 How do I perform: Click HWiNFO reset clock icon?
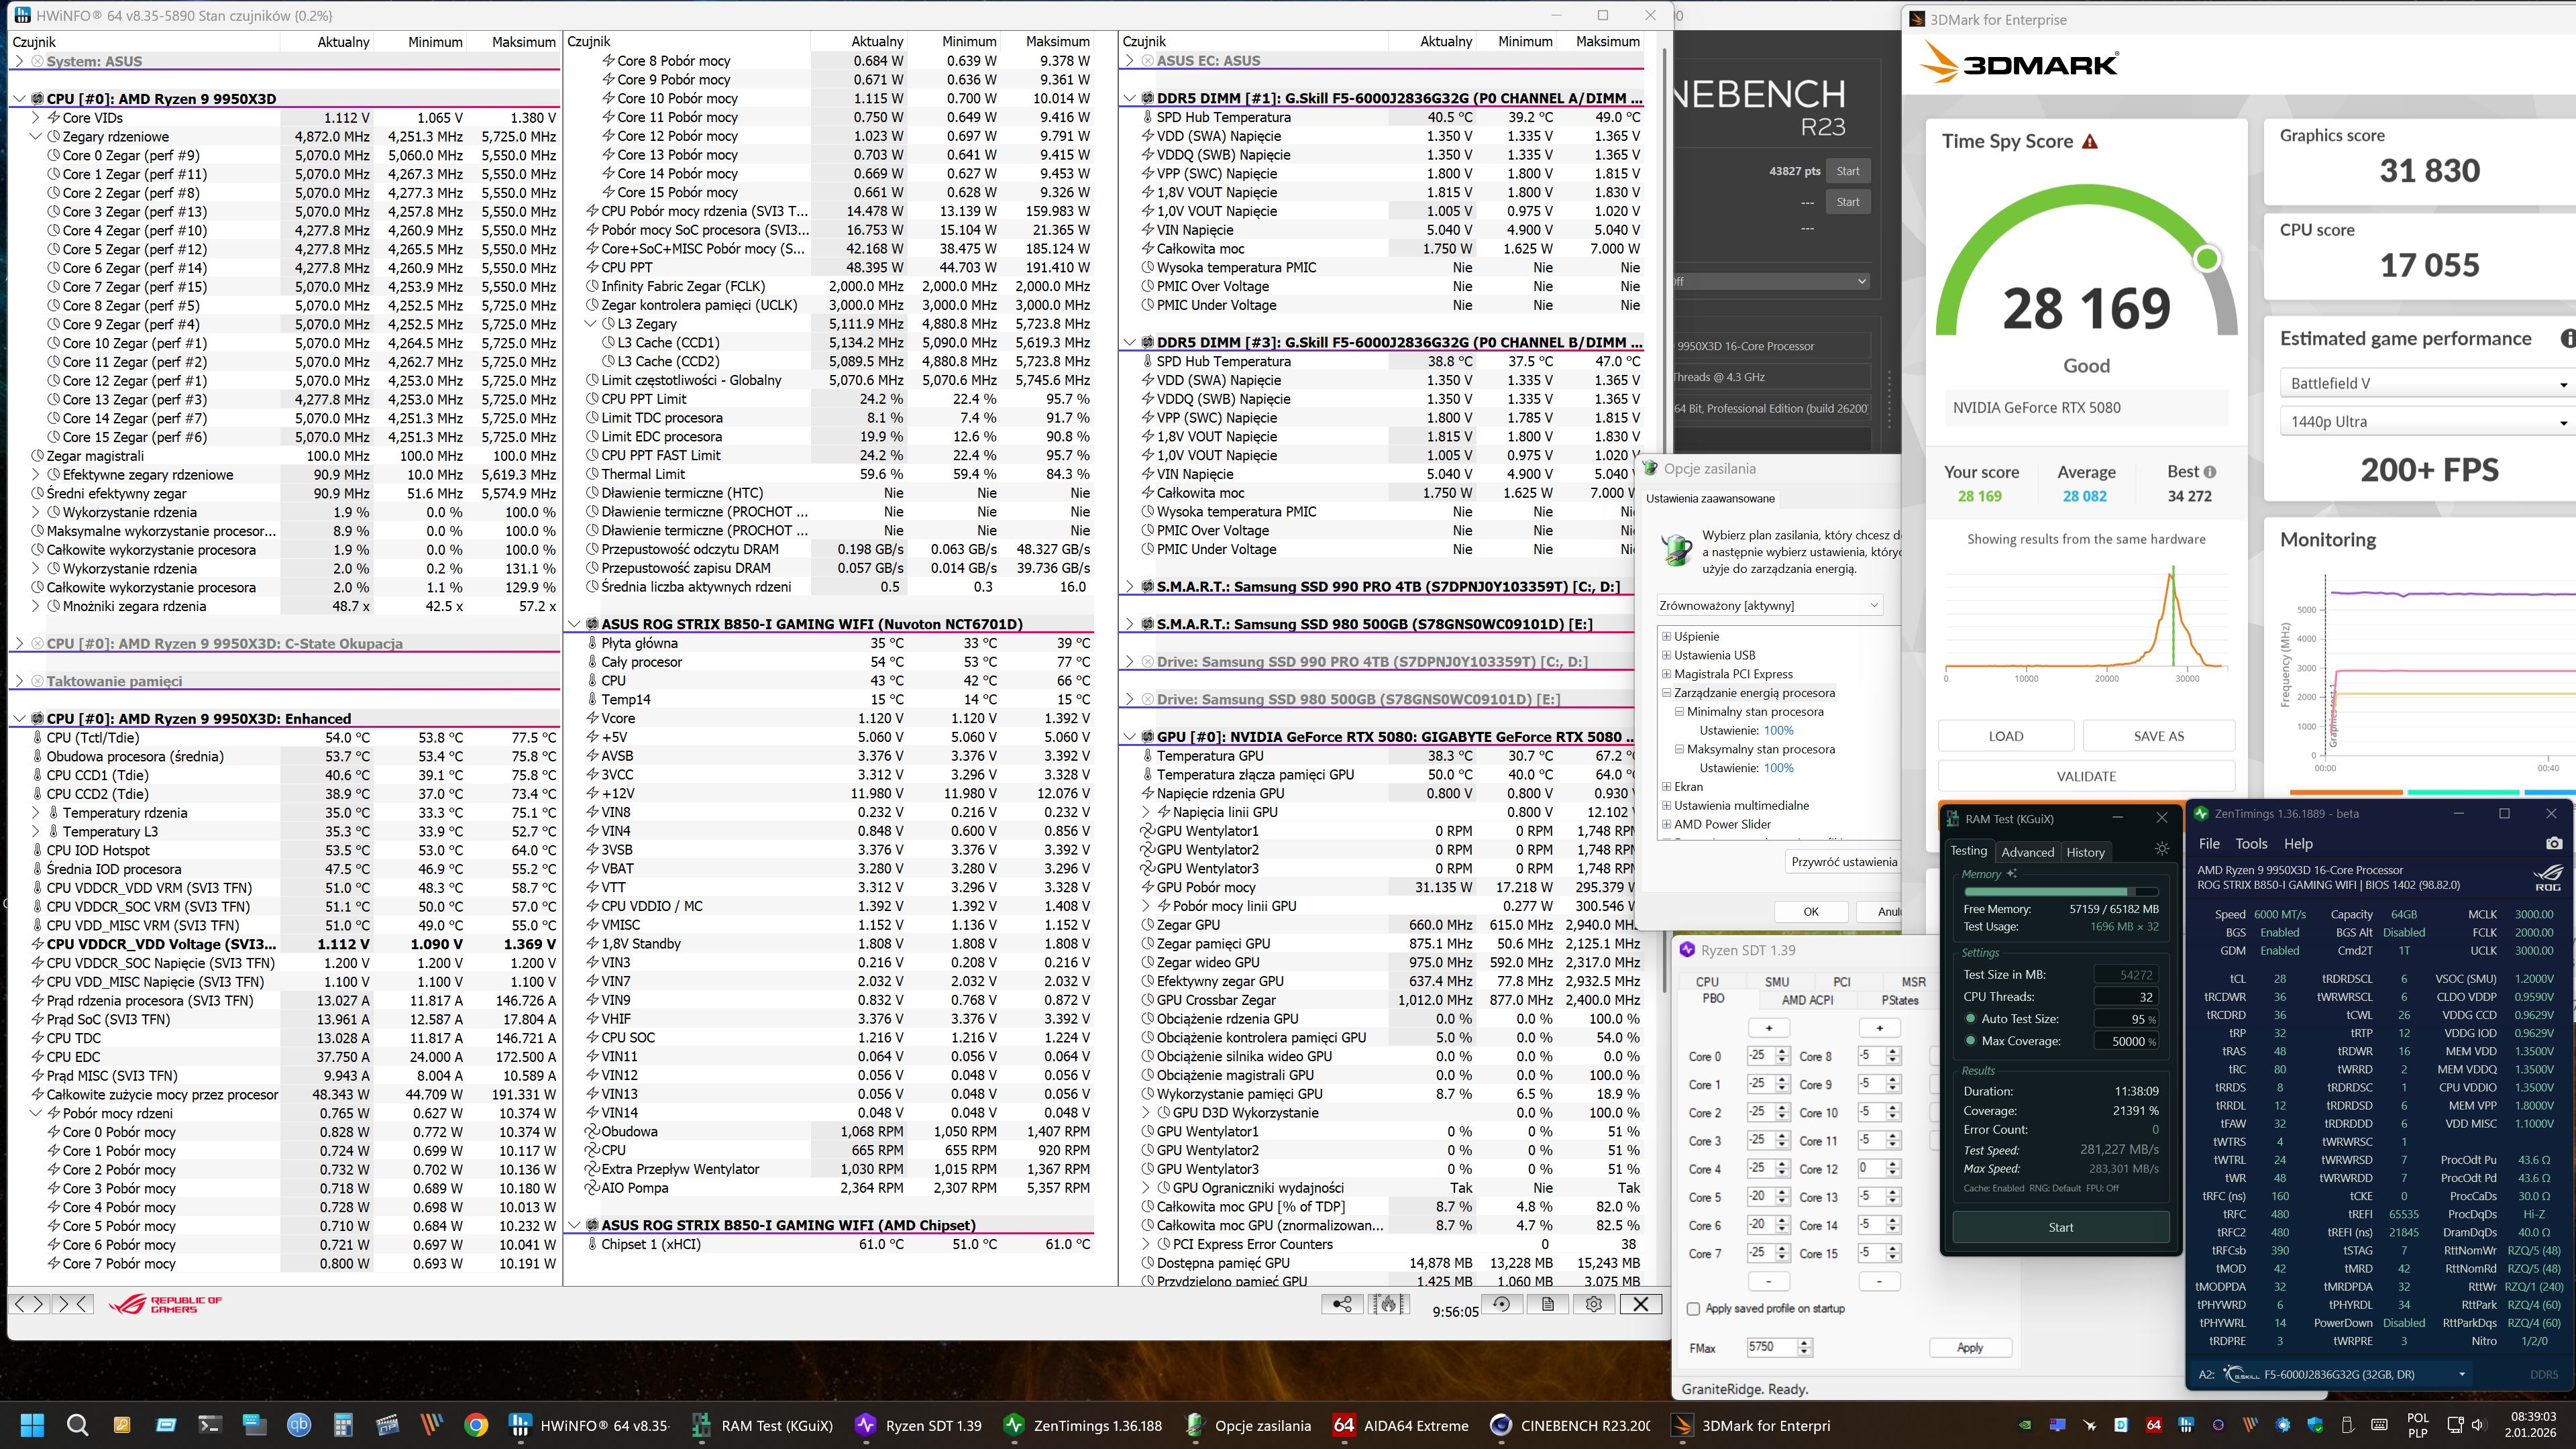click(1501, 1304)
